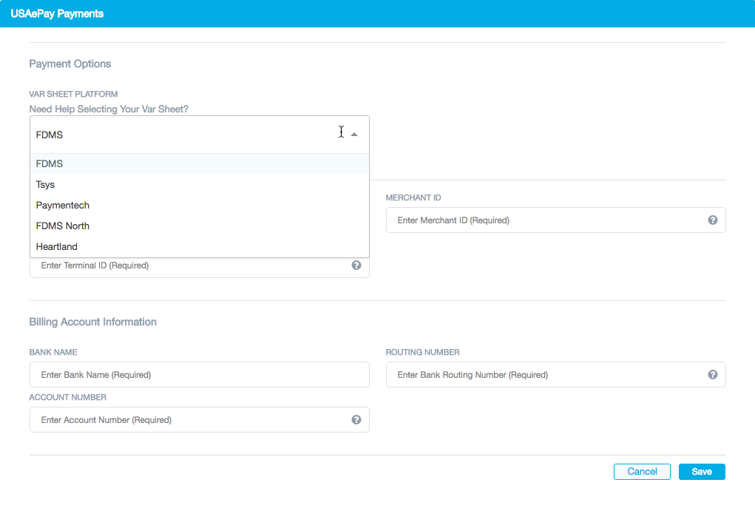
Task: Click the Terminal ID help icon
Action: (356, 265)
